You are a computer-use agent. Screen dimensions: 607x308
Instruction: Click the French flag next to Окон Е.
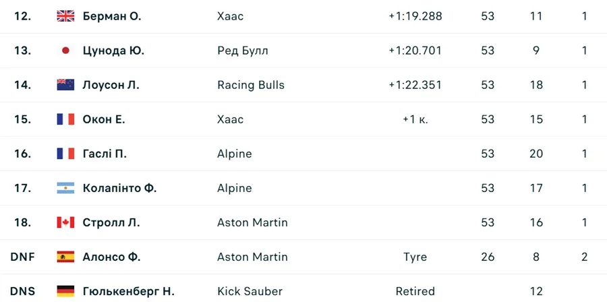click(65, 119)
